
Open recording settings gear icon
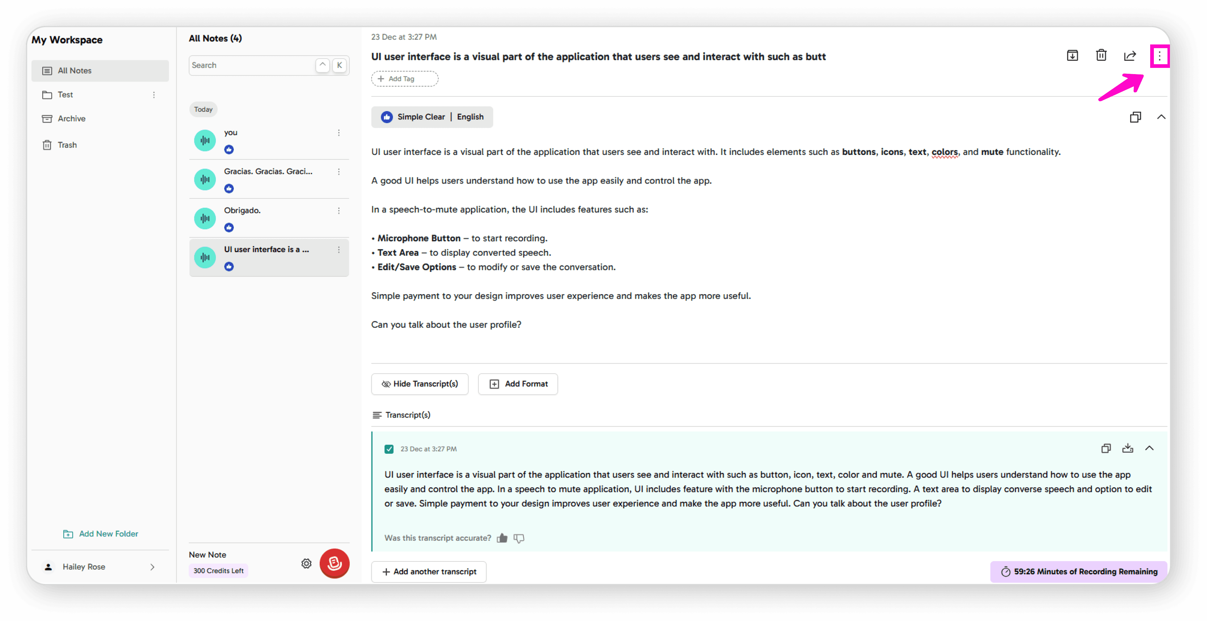[306, 563]
